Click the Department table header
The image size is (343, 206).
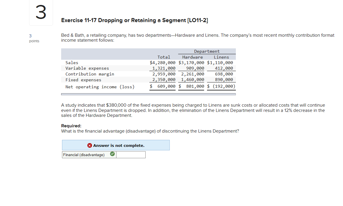tap(207, 51)
